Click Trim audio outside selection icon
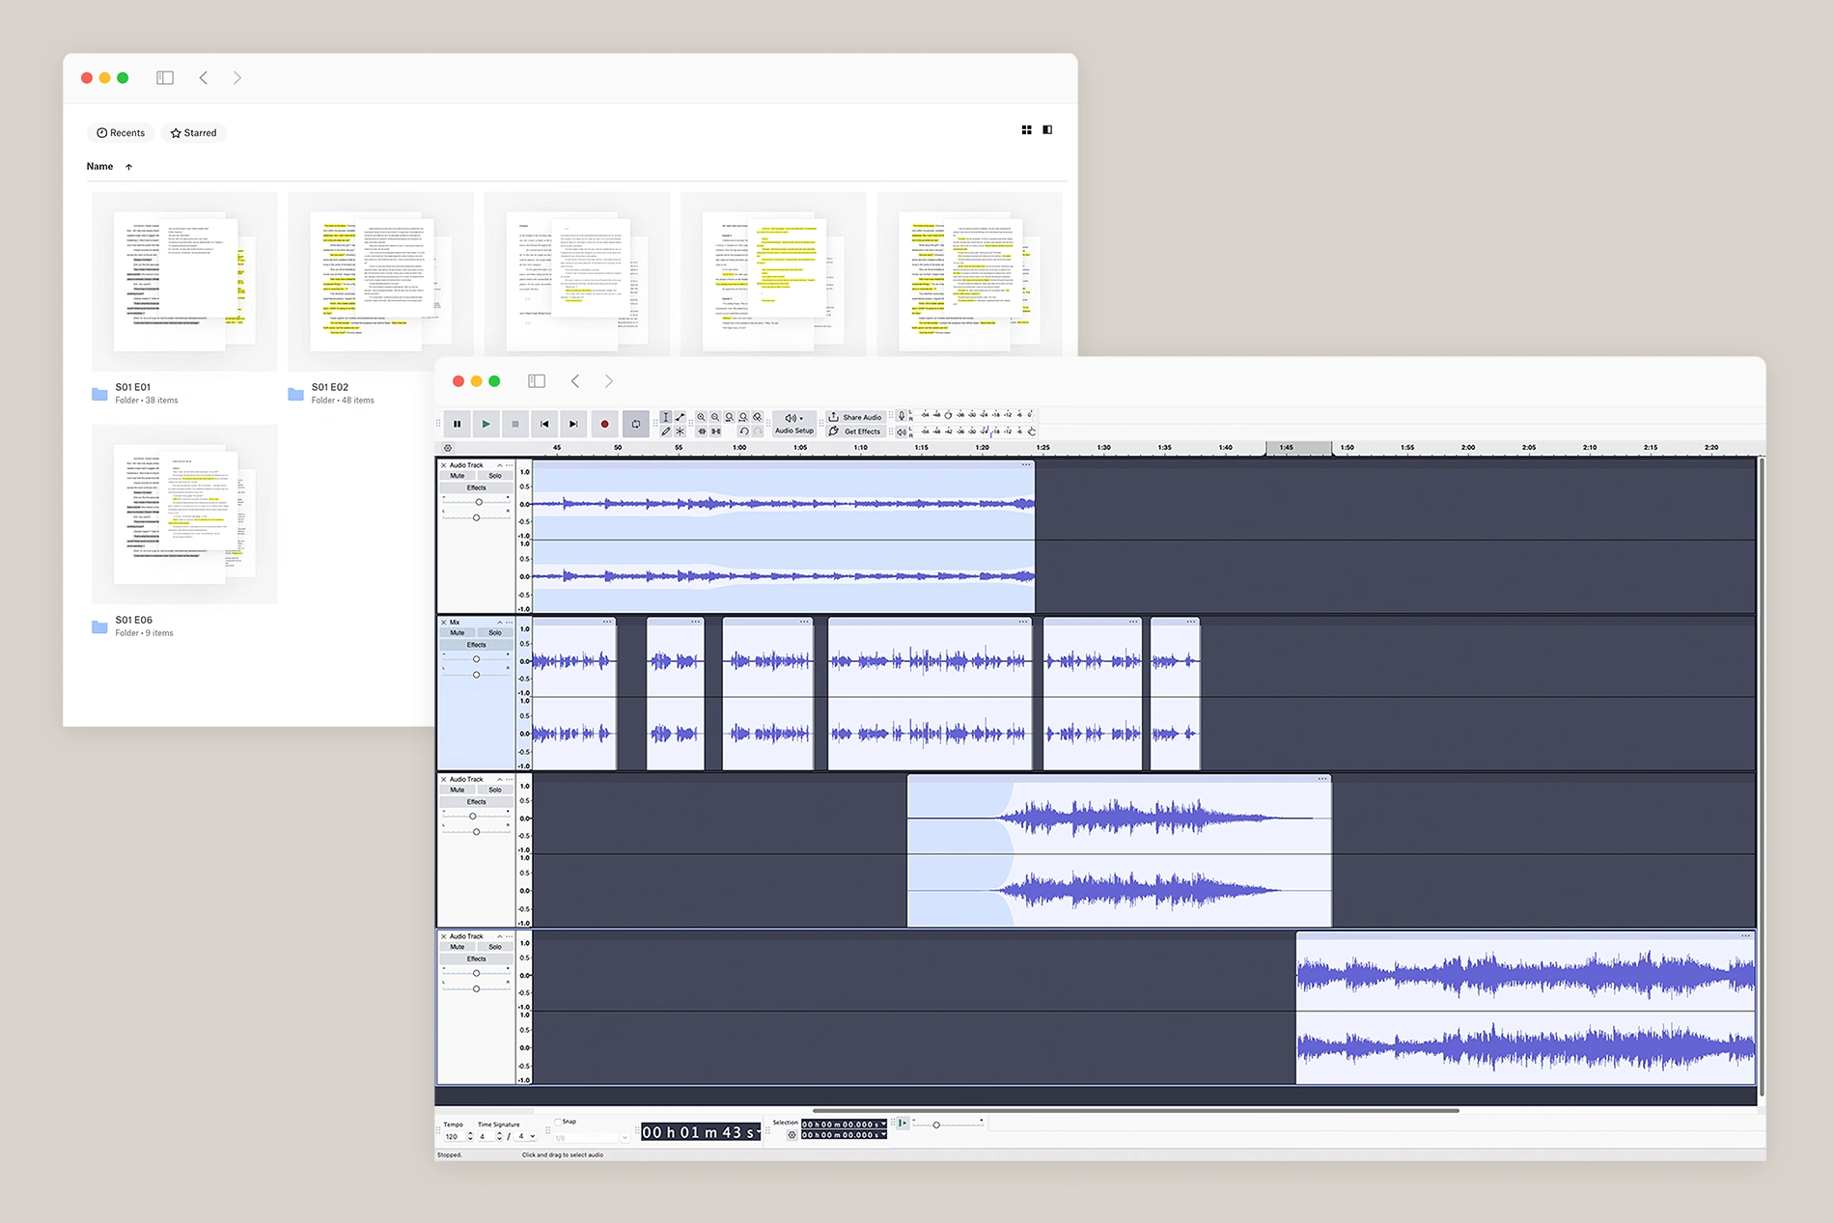1834x1223 pixels. pyautogui.click(x=702, y=431)
